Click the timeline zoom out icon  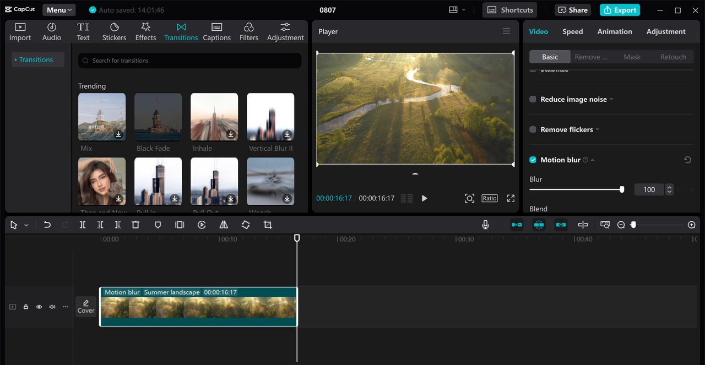[x=621, y=225]
